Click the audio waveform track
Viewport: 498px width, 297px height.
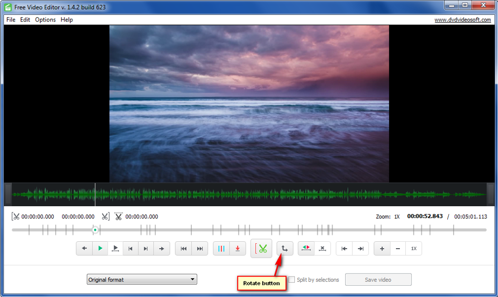(x=249, y=194)
